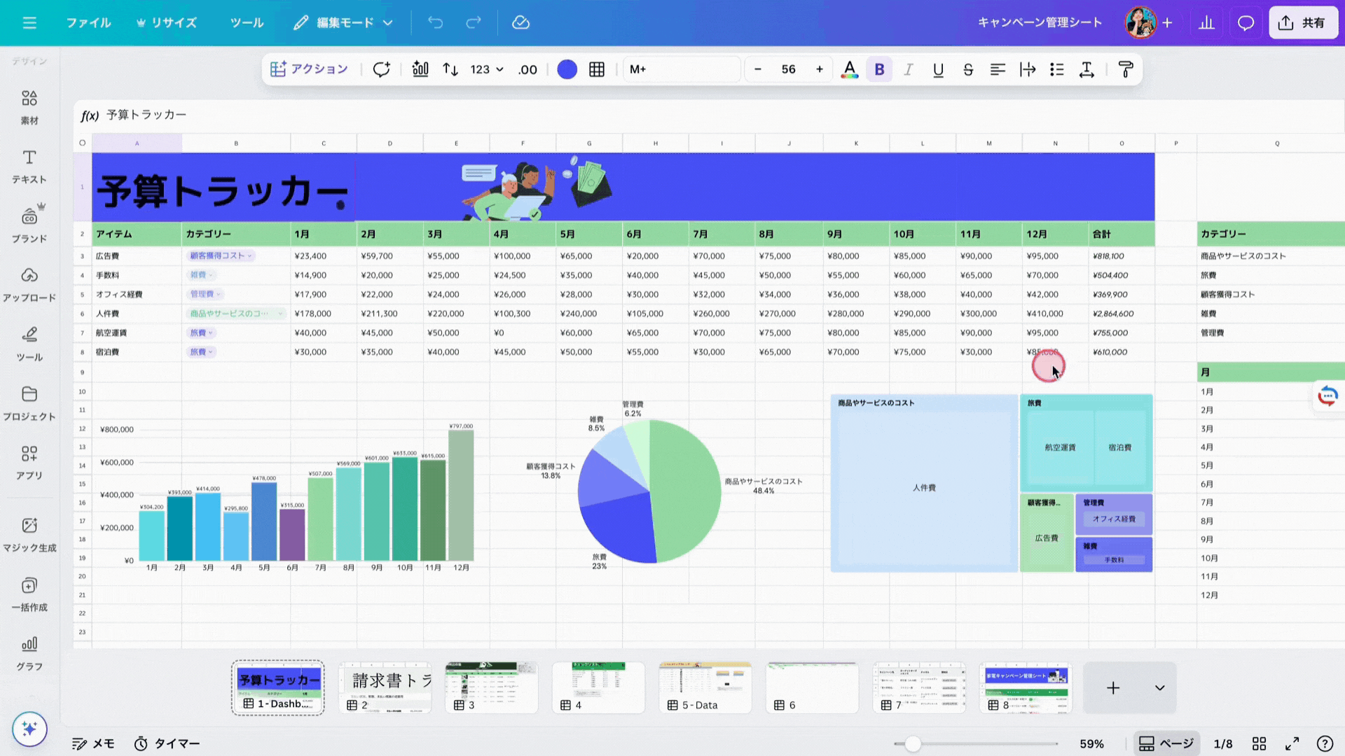Open the 素材 elements panel
1345x756 pixels.
pyautogui.click(x=29, y=106)
